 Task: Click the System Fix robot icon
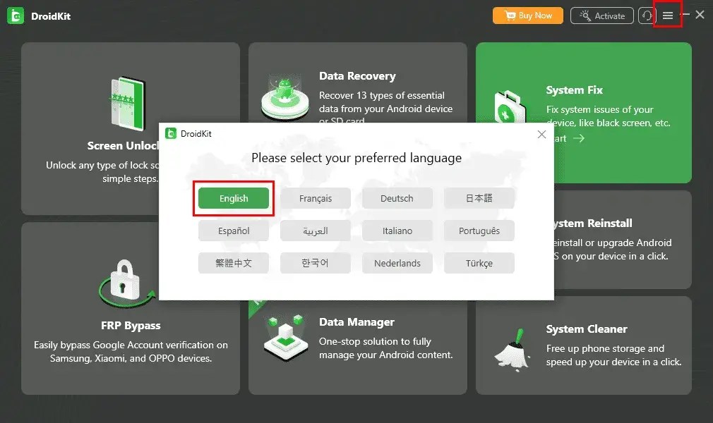click(510, 107)
